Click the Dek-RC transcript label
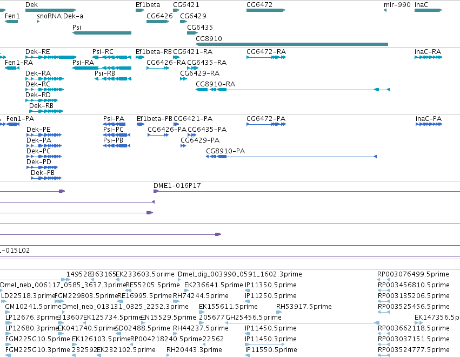 point(37,84)
